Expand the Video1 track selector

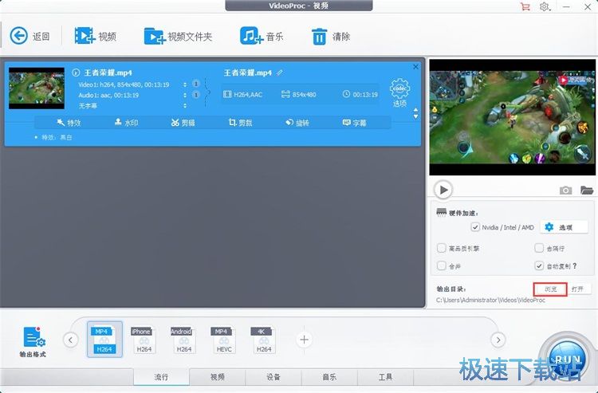[x=185, y=84]
